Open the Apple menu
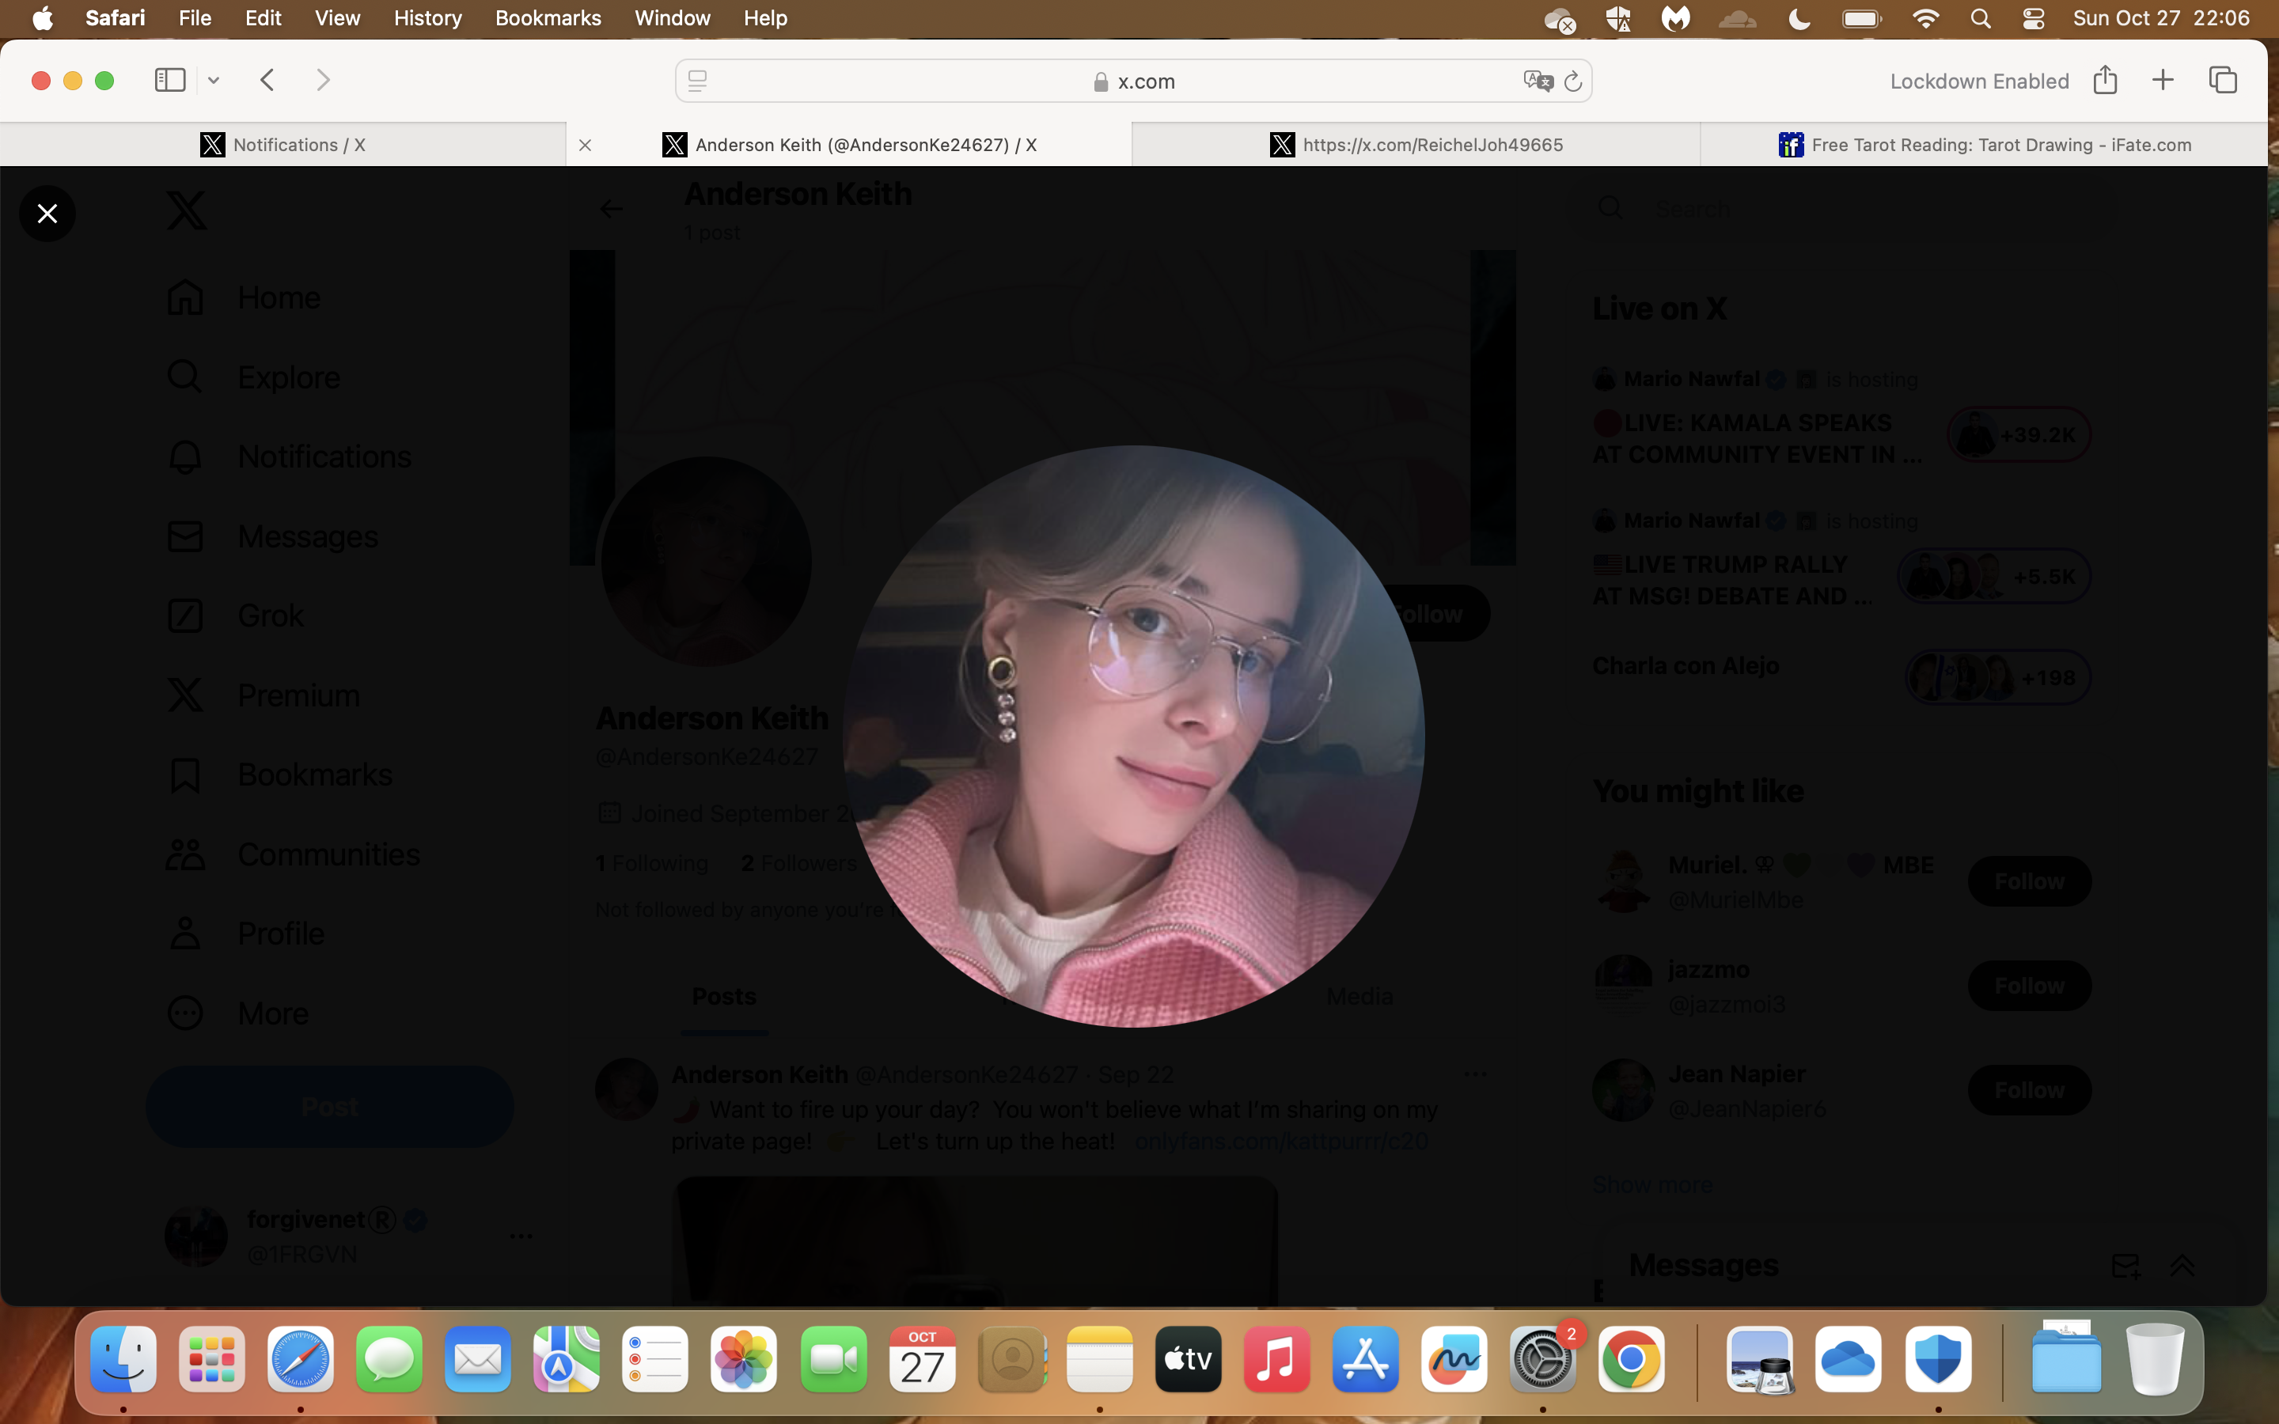2279x1424 pixels. click(43, 18)
